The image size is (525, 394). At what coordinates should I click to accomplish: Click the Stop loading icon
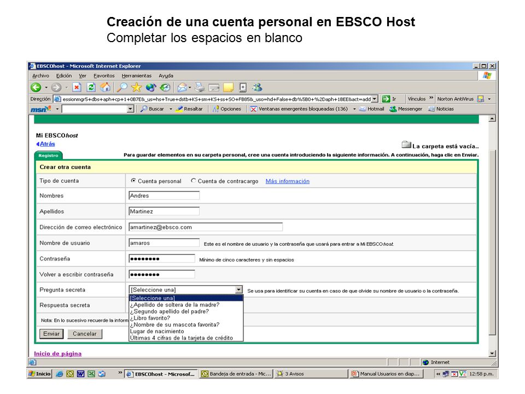point(77,88)
